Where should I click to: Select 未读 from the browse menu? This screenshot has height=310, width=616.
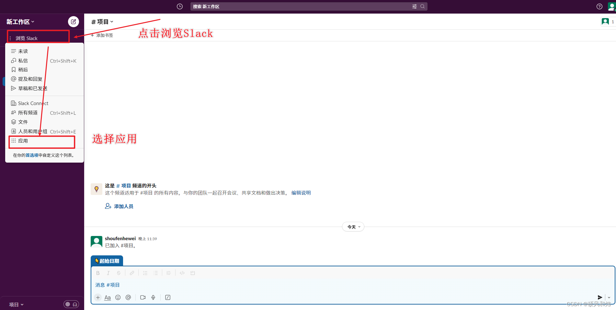pos(44,51)
